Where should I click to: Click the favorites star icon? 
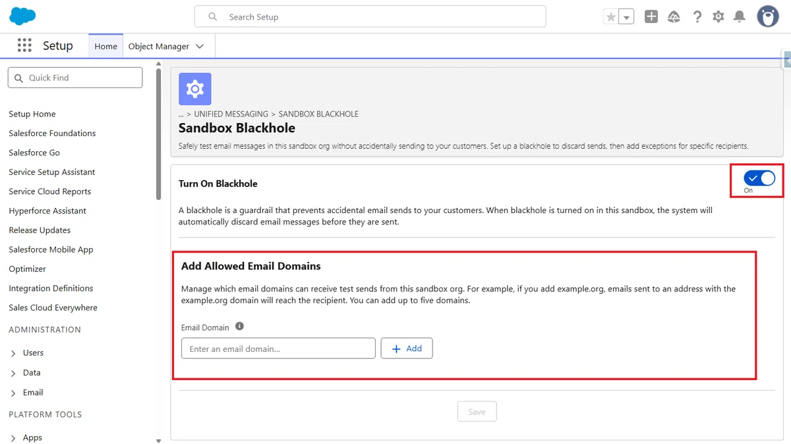(x=611, y=17)
